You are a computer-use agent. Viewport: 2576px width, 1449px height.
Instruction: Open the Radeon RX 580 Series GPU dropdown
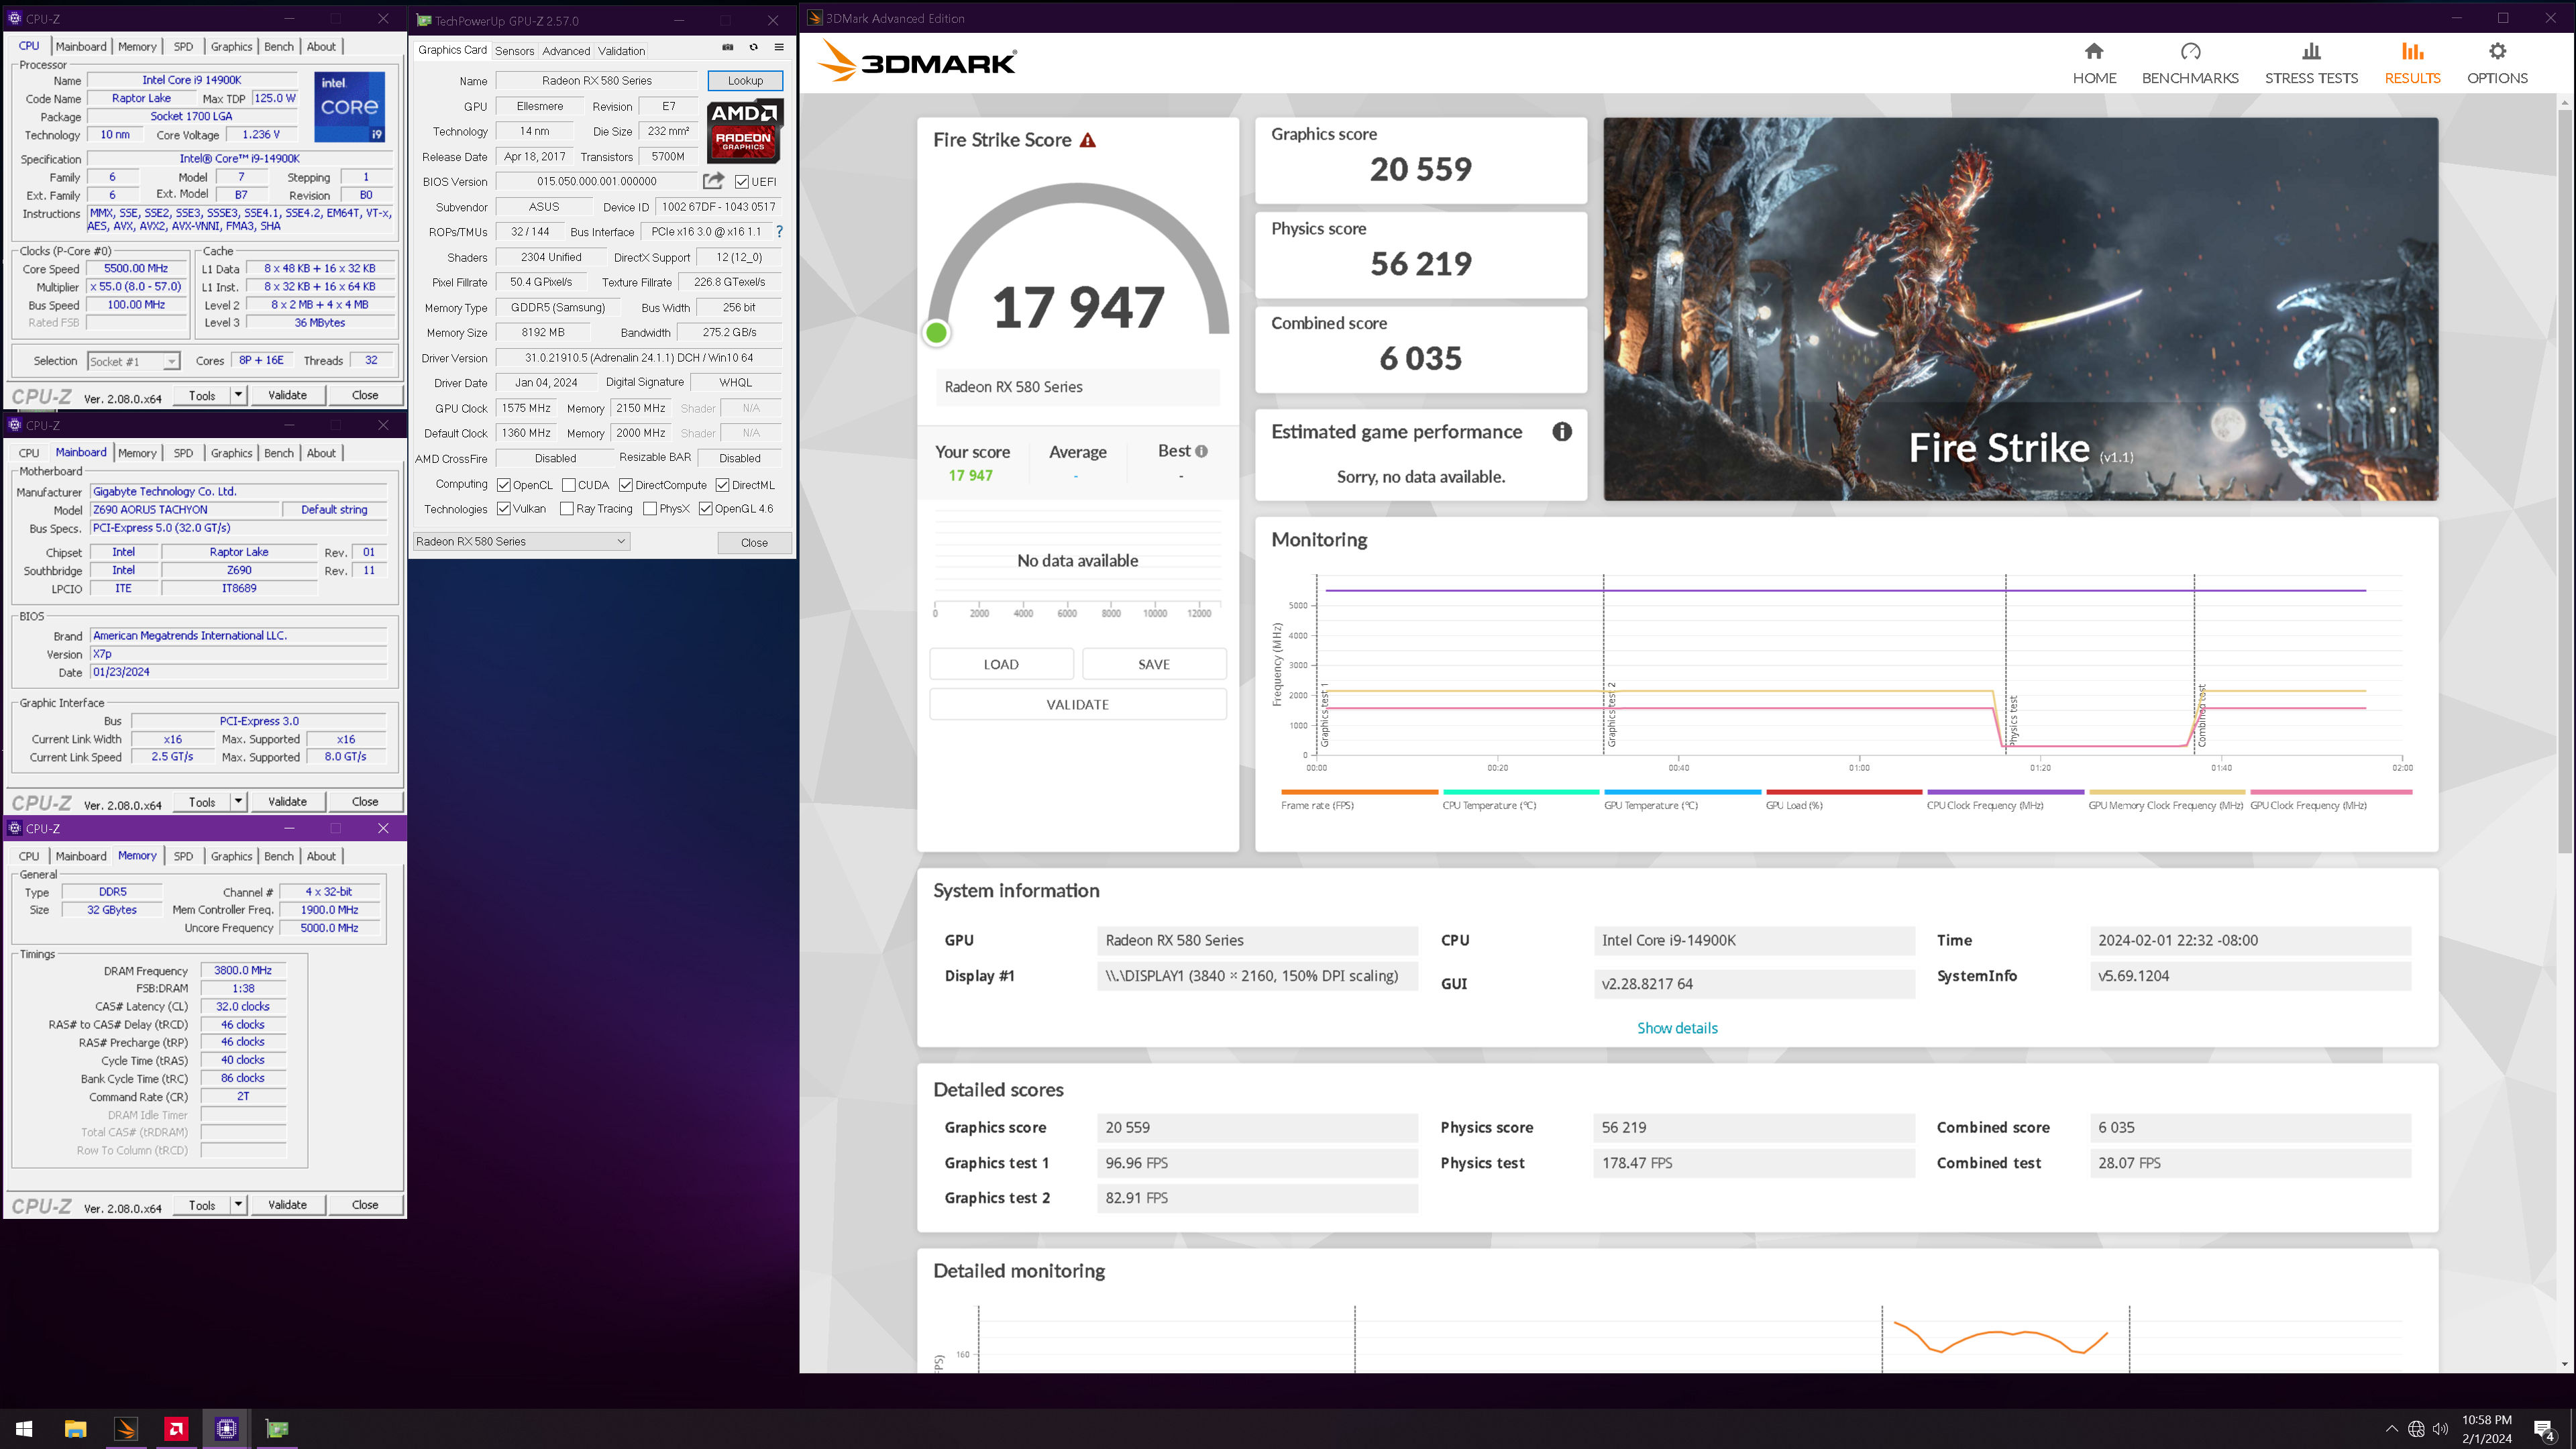(x=521, y=541)
